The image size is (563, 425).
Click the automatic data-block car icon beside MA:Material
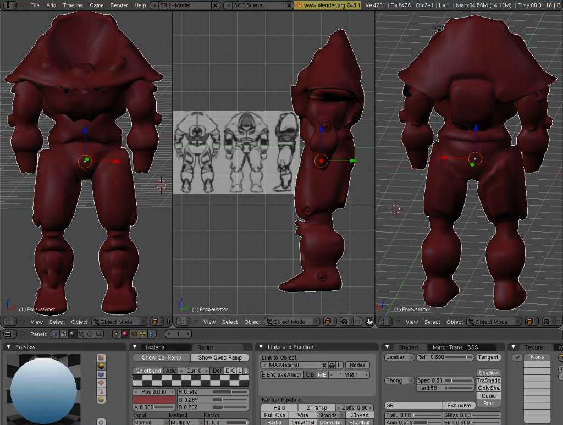point(332,365)
